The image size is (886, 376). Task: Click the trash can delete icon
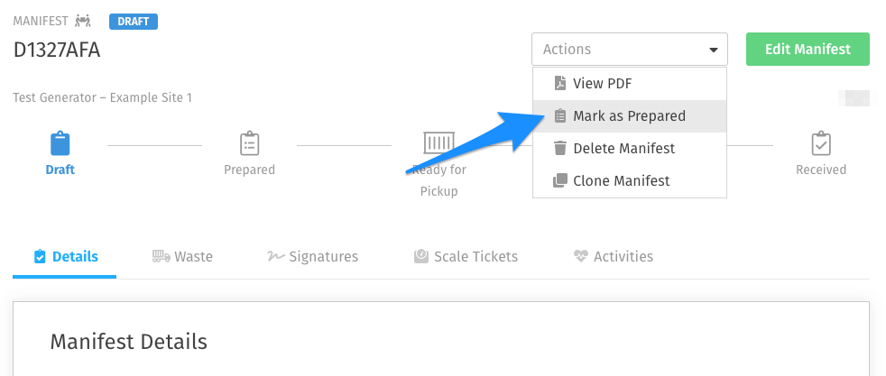pyautogui.click(x=559, y=149)
